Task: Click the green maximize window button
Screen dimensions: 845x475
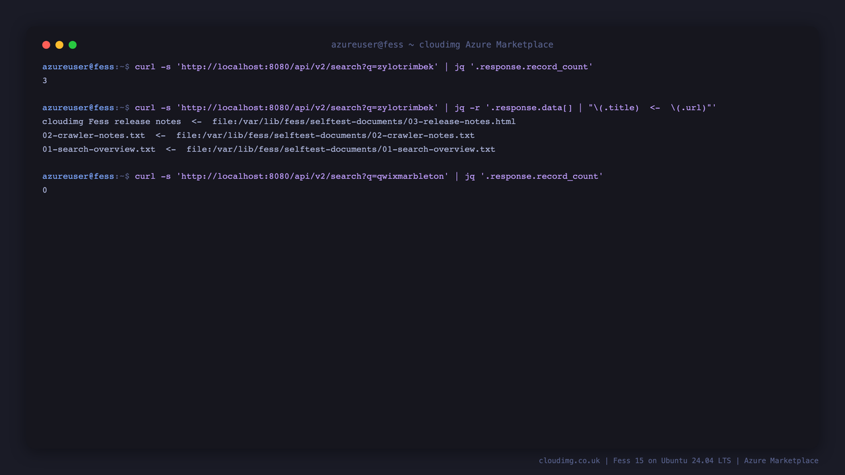Action: click(73, 45)
